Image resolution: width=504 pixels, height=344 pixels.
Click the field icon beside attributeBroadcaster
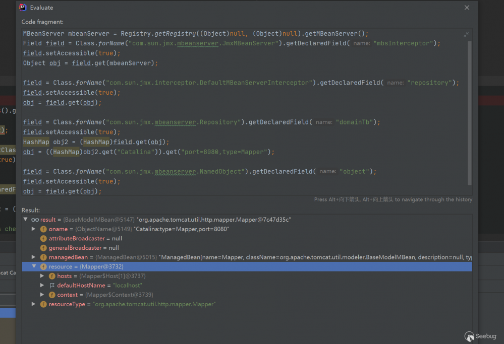(43, 238)
